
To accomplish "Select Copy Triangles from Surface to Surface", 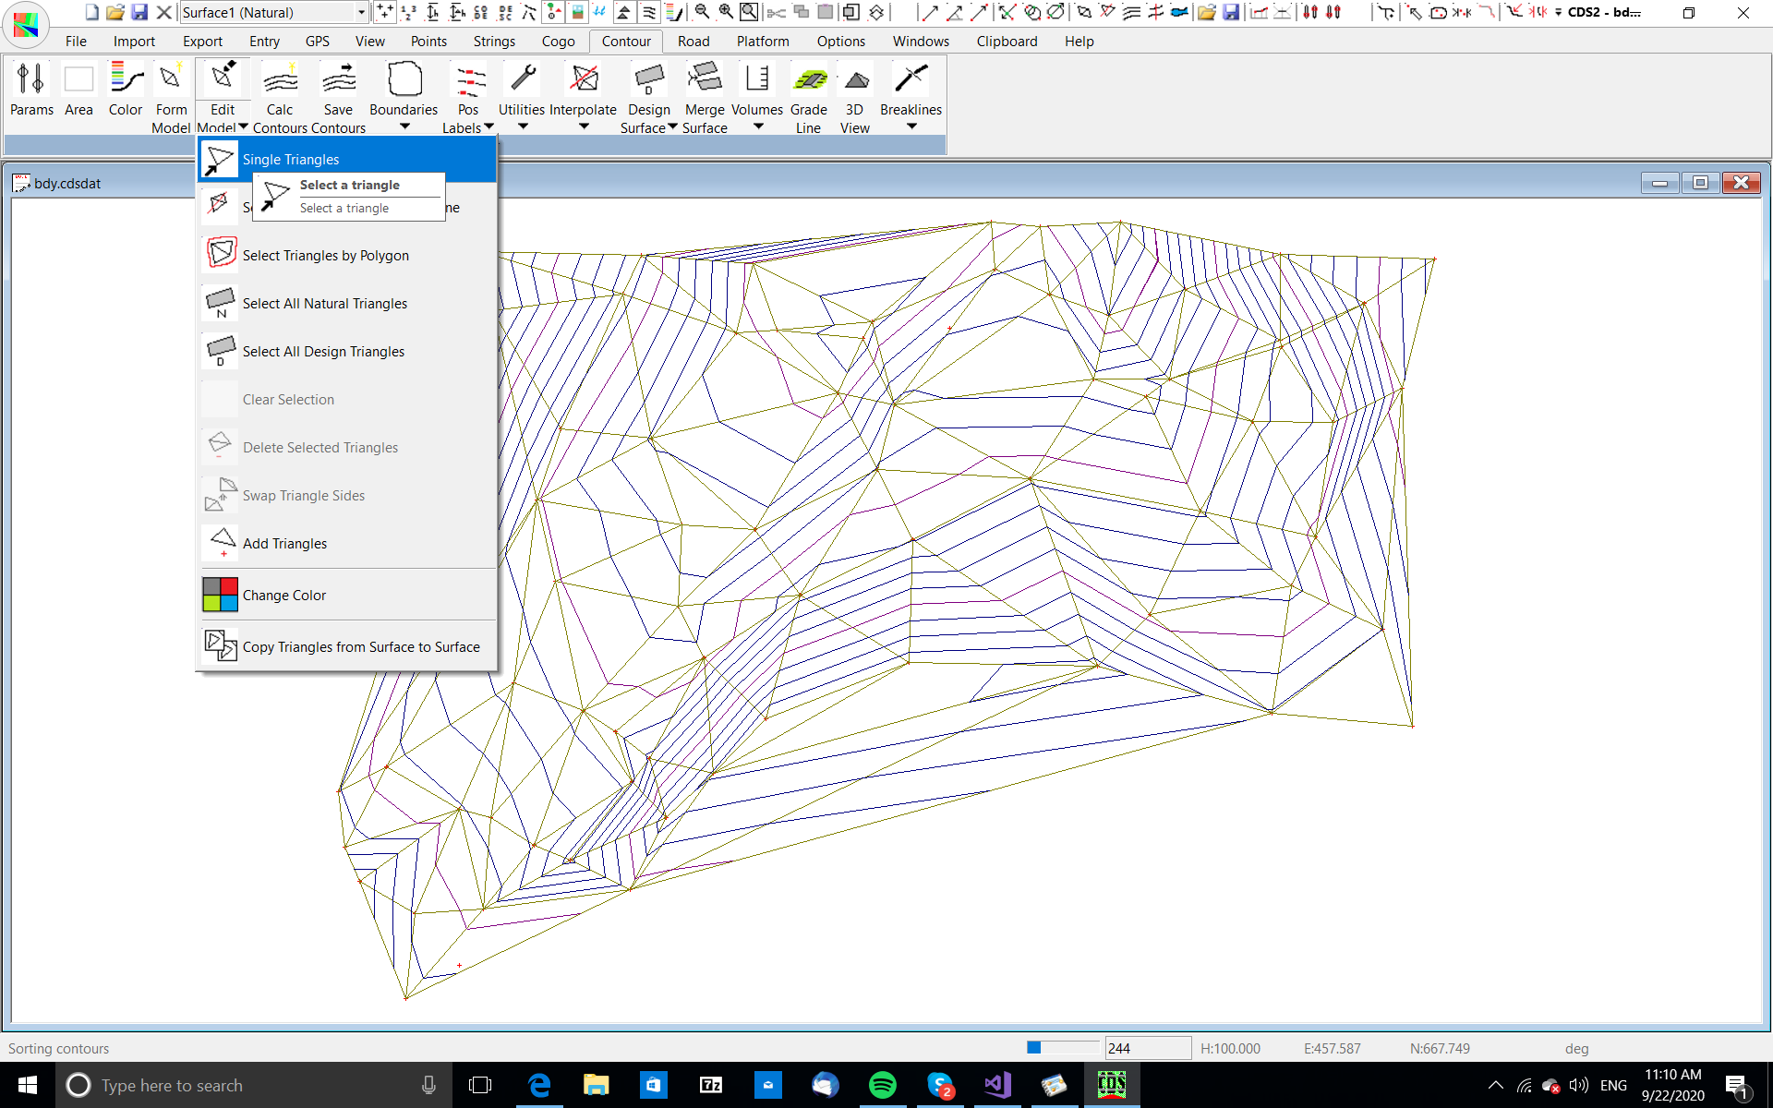I will tap(360, 647).
